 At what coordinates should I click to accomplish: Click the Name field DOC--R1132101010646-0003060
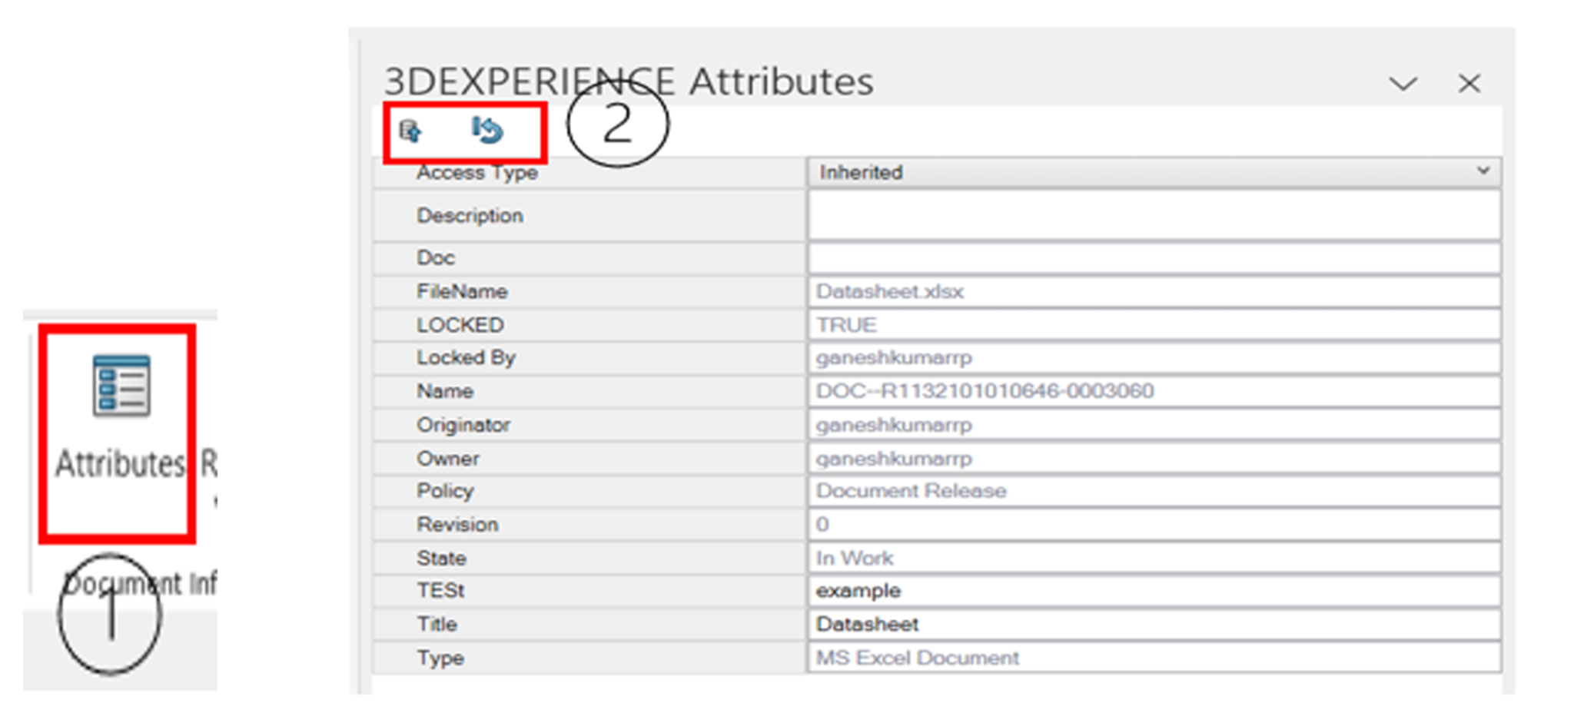click(1154, 391)
